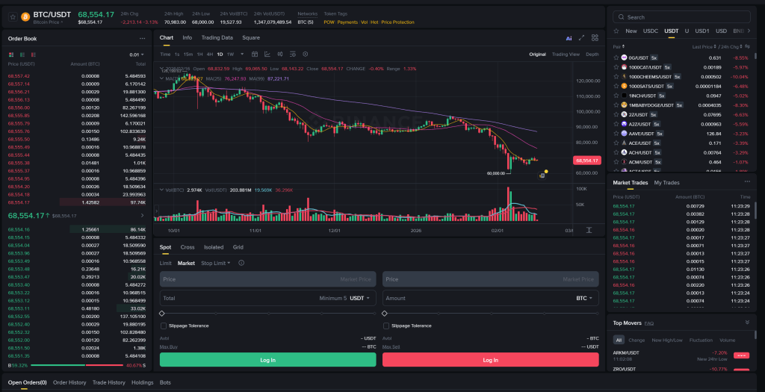Open BTC unit dropdown in Amount field
Screen dimensions: 765x392
584,298
